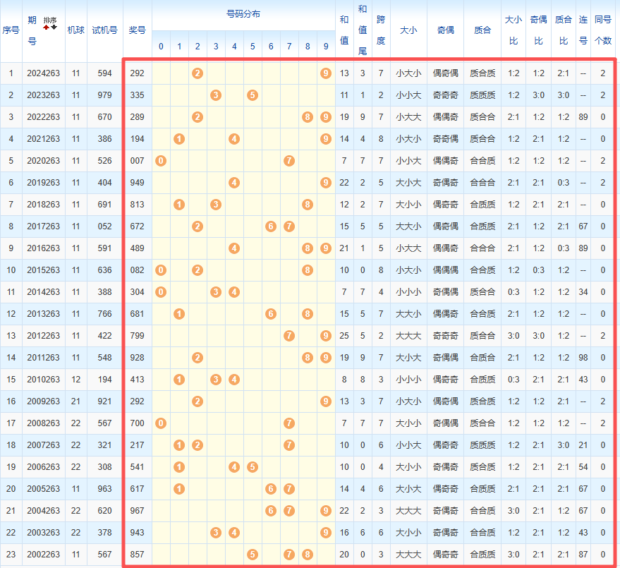
Task: Click orange ball 5 in row 2023263
Action: [253, 95]
